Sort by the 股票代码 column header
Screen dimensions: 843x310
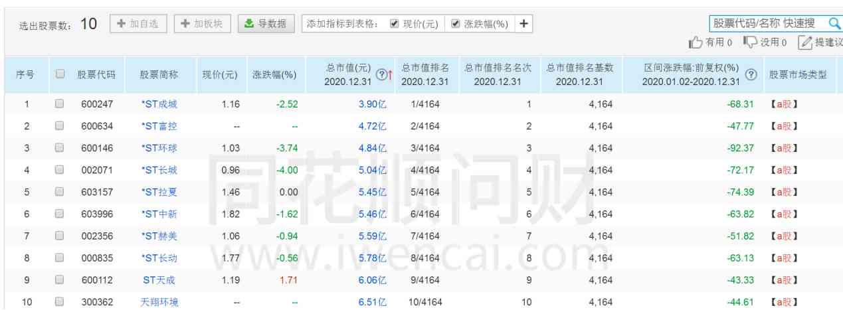pyautogui.click(x=96, y=74)
